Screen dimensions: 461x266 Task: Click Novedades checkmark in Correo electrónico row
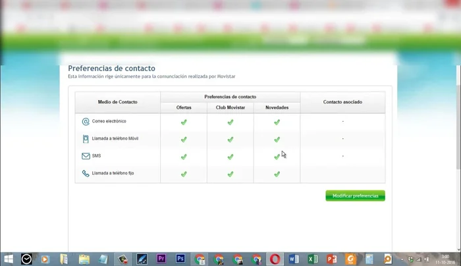pos(277,122)
